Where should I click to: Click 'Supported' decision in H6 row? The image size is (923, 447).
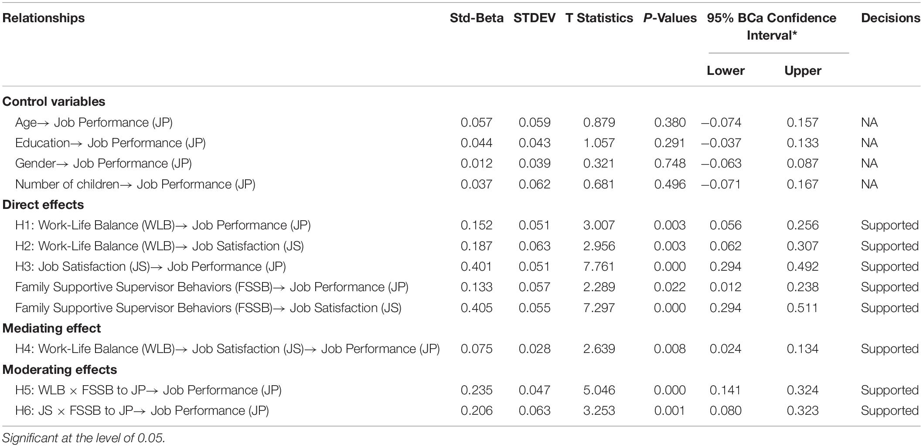890,411
